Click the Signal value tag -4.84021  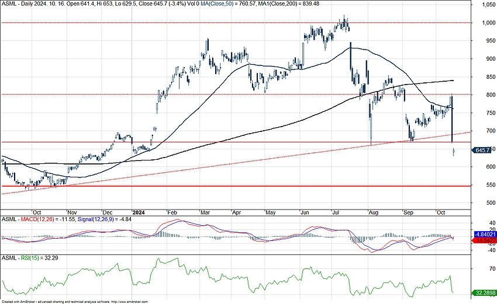coord(484,232)
